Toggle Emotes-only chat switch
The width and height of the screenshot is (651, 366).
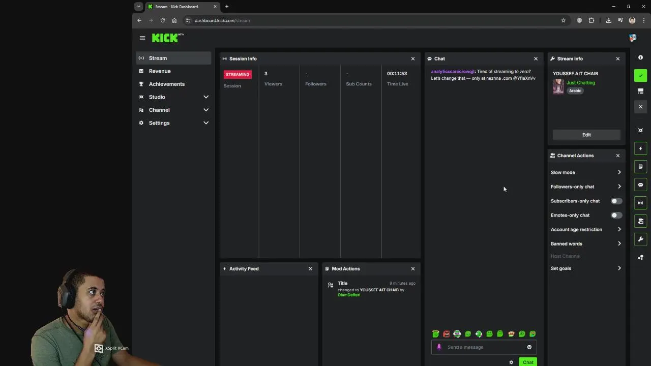point(616,215)
